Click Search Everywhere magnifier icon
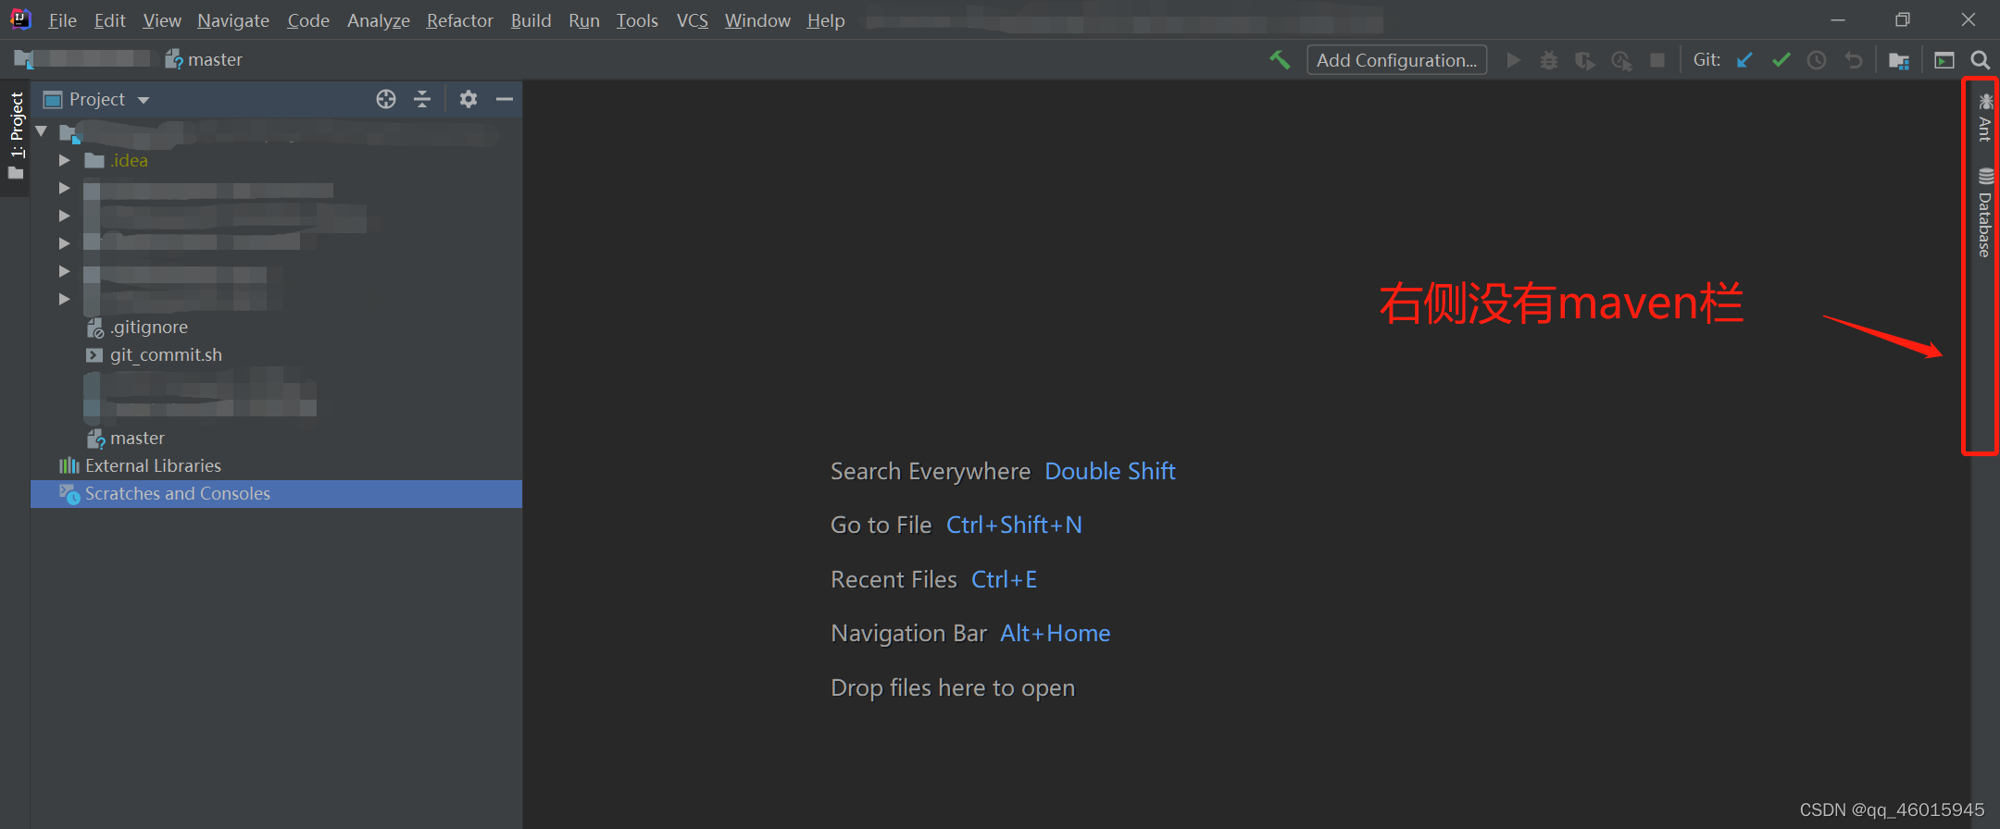This screenshot has height=829, width=2000. (1981, 60)
